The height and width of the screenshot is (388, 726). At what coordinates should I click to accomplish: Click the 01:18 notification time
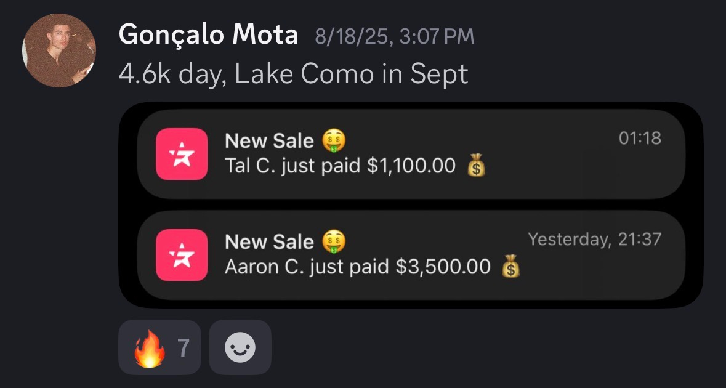point(640,138)
